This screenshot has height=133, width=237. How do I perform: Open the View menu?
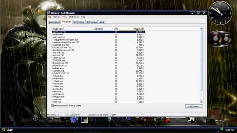pos(64,17)
